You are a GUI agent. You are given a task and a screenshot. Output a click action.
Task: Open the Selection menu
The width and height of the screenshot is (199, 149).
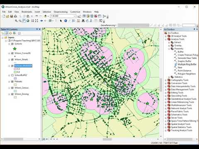(x=47, y=12)
